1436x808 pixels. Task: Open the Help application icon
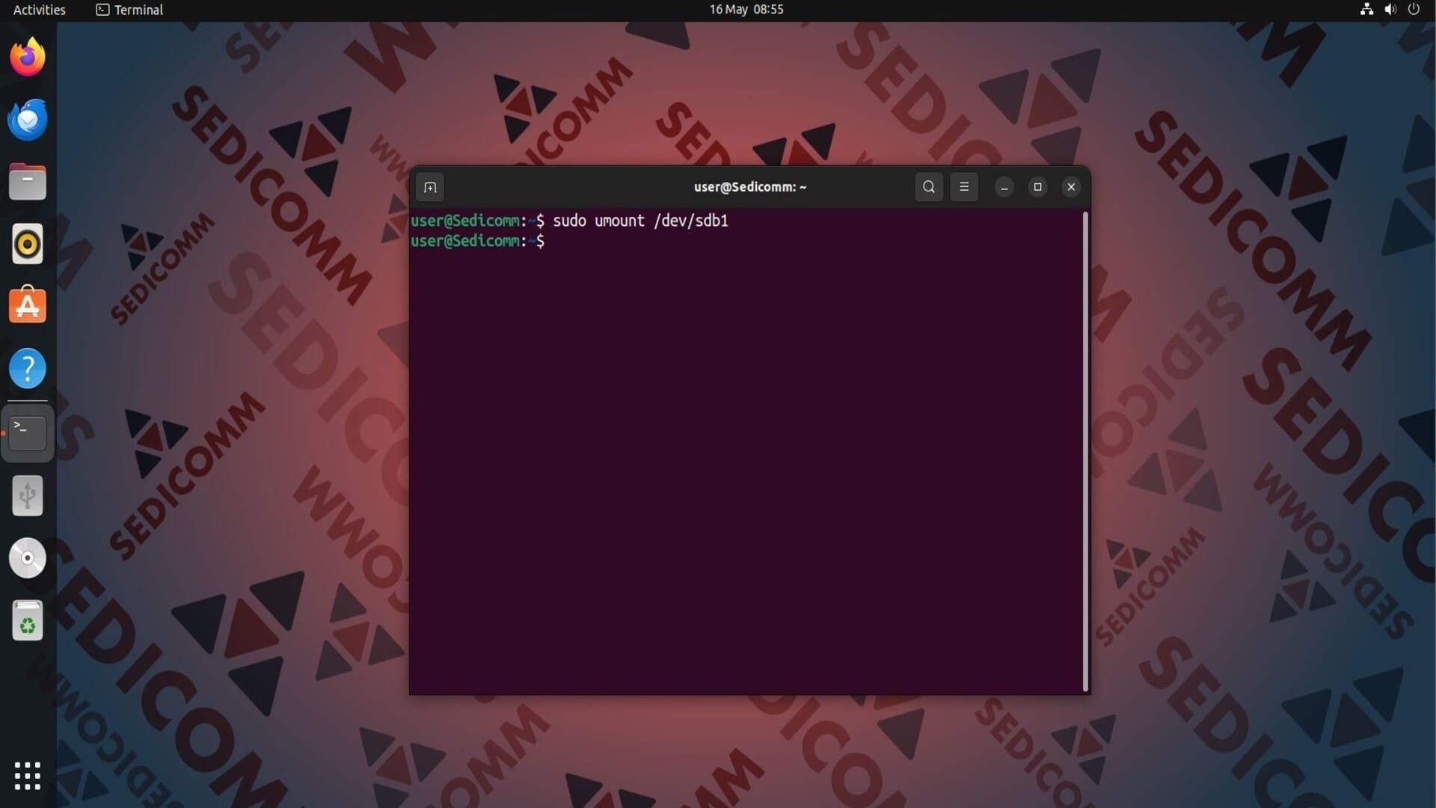(x=28, y=368)
